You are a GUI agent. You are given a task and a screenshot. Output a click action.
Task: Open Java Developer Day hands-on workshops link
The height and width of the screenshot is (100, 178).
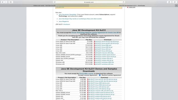click(80, 19)
